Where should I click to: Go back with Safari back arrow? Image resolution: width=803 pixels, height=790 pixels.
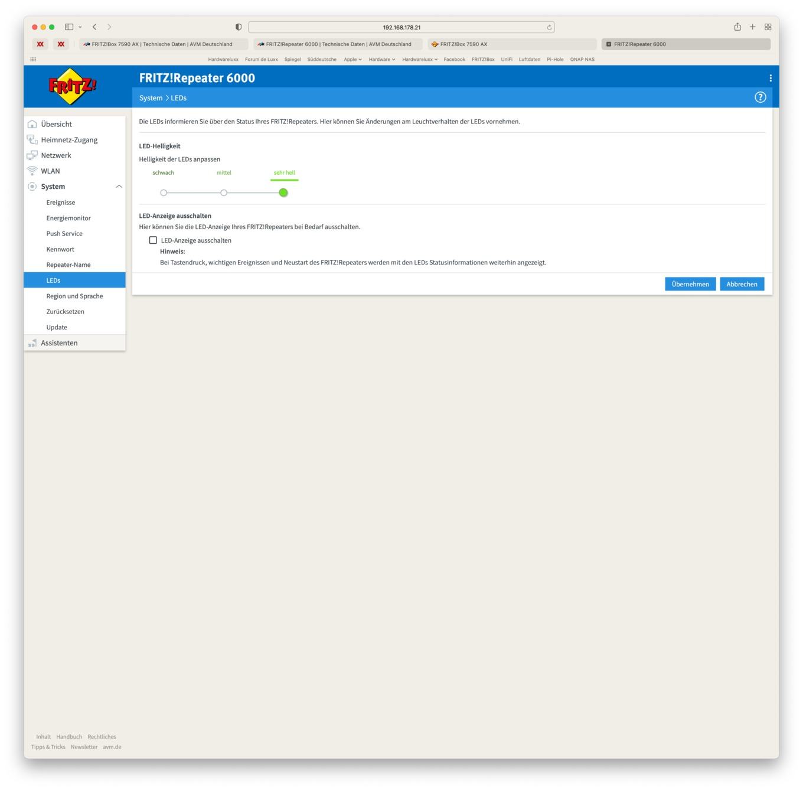tap(94, 27)
